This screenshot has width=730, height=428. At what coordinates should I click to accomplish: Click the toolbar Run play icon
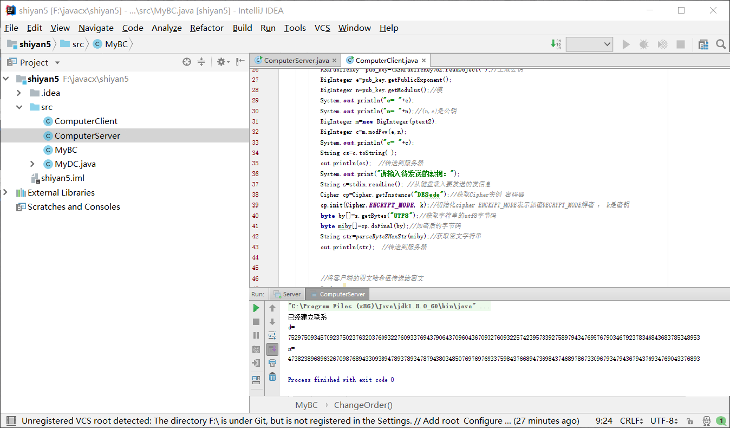point(626,44)
